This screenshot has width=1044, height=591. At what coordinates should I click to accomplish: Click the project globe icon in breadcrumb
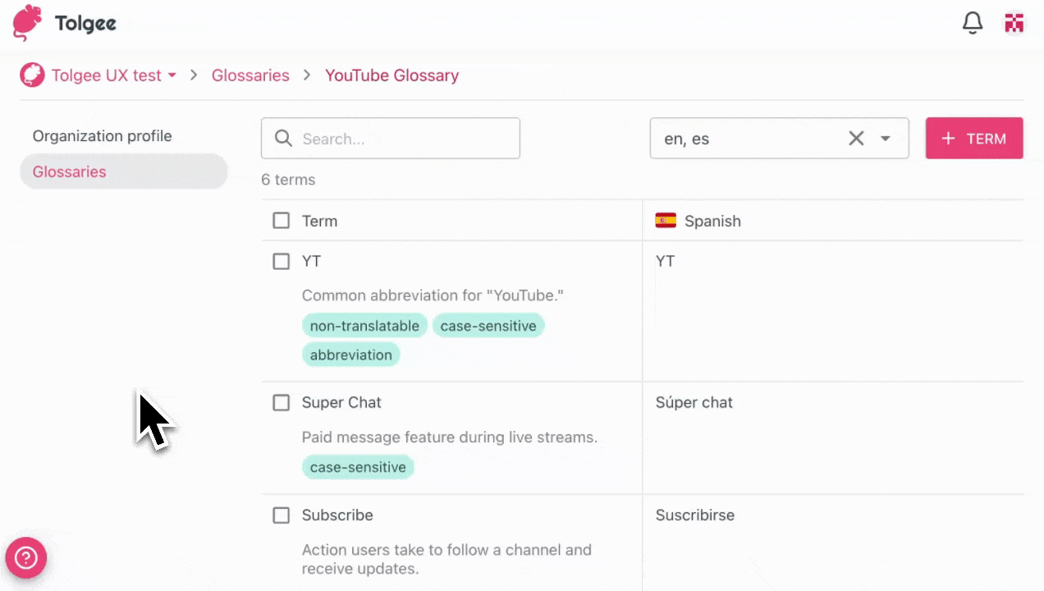(x=32, y=75)
